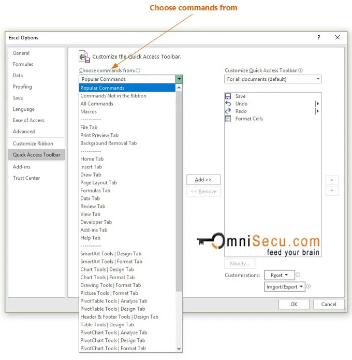Click the Format Cells icon in list
The width and height of the screenshot is (352, 360).
pyautogui.click(x=228, y=119)
